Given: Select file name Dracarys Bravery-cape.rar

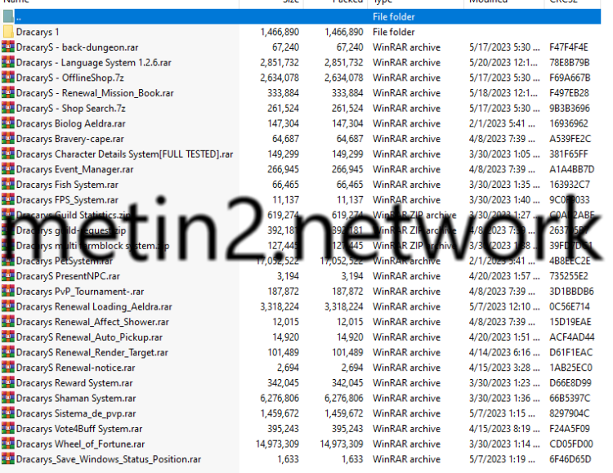Looking at the screenshot, I should point(70,139).
